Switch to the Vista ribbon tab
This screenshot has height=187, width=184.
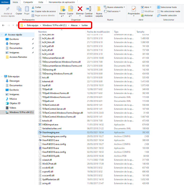click(40, 2)
